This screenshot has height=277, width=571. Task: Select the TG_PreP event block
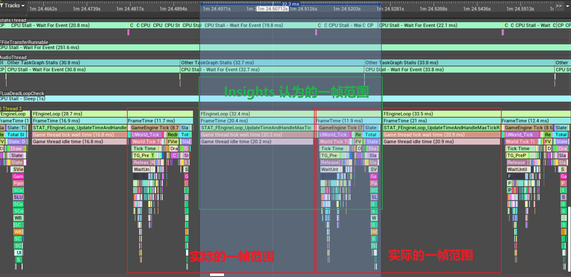tap(517, 156)
